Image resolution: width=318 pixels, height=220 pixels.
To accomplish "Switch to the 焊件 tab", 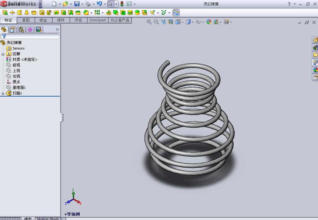I will (61, 20).
